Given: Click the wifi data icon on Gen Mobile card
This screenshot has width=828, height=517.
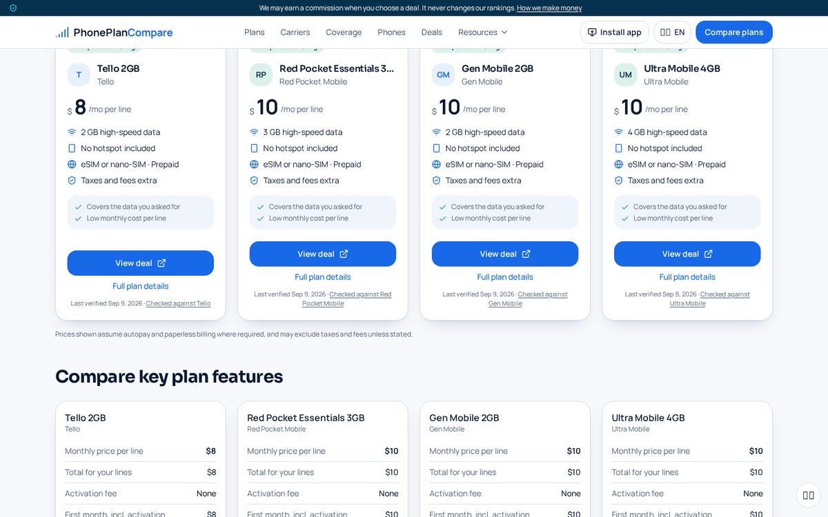Looking at the screenshot, I should point(436,132).
